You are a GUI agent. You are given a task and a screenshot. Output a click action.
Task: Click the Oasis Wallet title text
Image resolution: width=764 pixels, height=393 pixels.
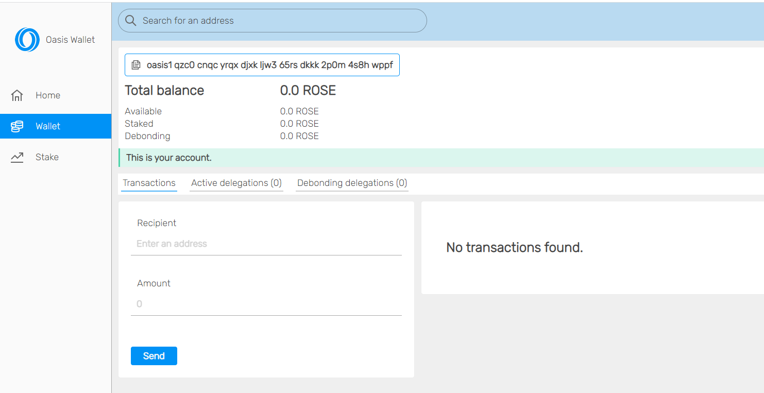[x=71, y=40]
